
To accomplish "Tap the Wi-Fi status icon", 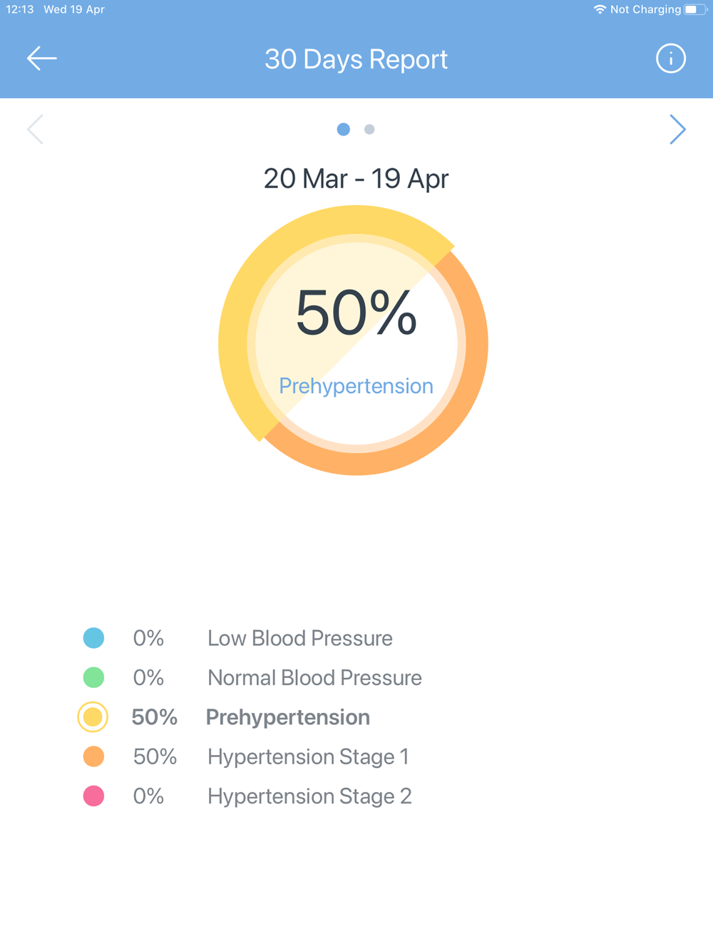I will (x=600, y=9).
